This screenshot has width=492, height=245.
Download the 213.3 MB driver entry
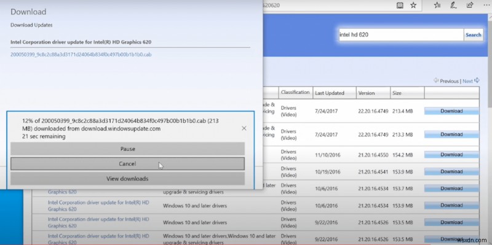click(x=451, y=134)
